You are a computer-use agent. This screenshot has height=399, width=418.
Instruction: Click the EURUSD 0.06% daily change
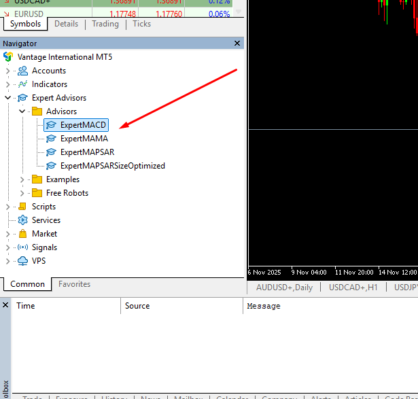[x=219, y=14]
